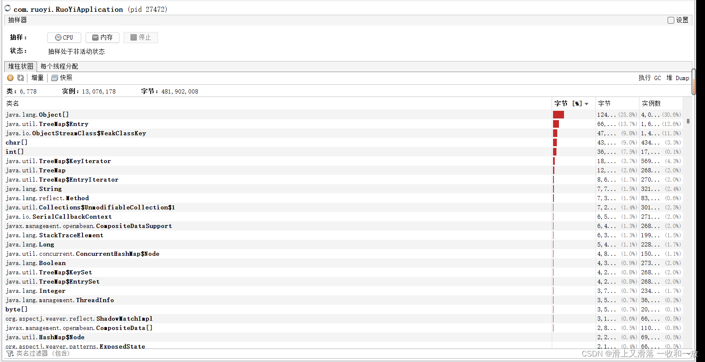
Task: Select java.util.TreeMap$KeyIterator row
Action: coord(343,161)
